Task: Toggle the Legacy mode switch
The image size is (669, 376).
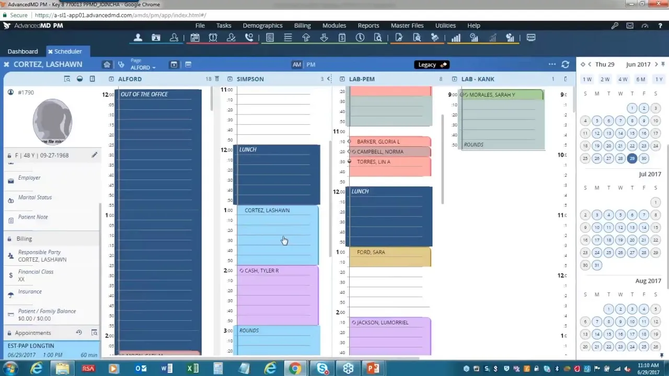Action: click(432, 64)
